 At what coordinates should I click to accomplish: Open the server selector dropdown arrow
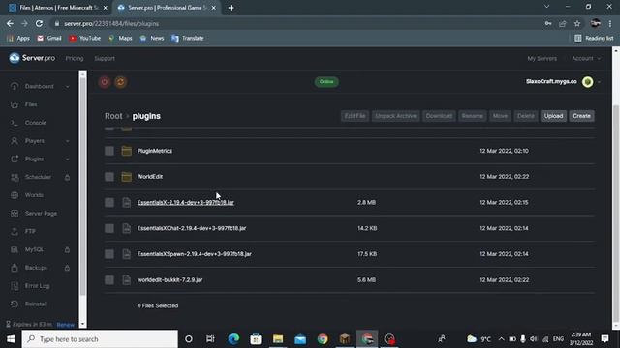pos(600,82)
